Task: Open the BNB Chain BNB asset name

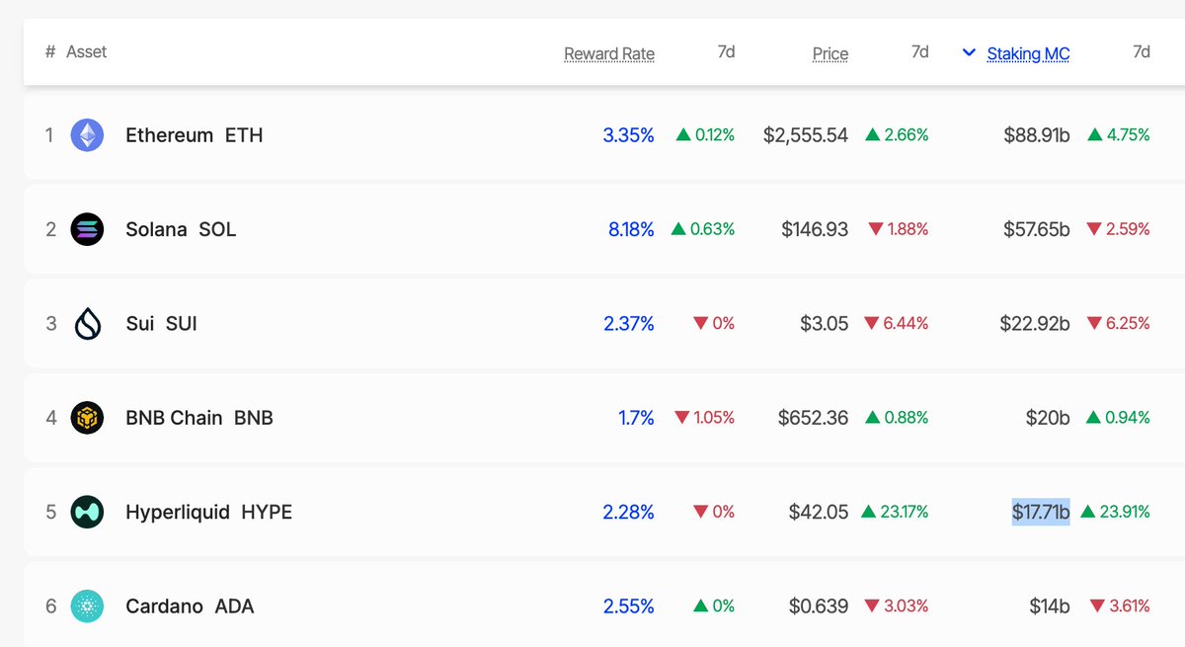Action: coord(199,418)
